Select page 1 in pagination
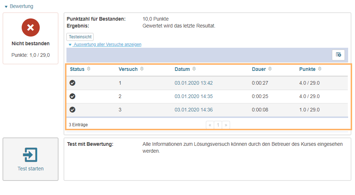Viewport: 355px width, 195px height. pos(218,125)
